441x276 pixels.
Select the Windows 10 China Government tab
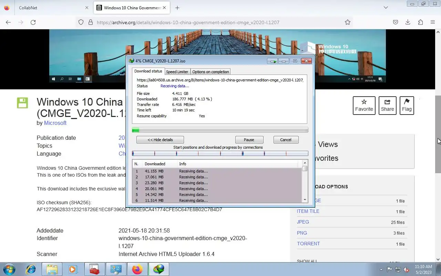pyautogui.click(x=132, y=8)
